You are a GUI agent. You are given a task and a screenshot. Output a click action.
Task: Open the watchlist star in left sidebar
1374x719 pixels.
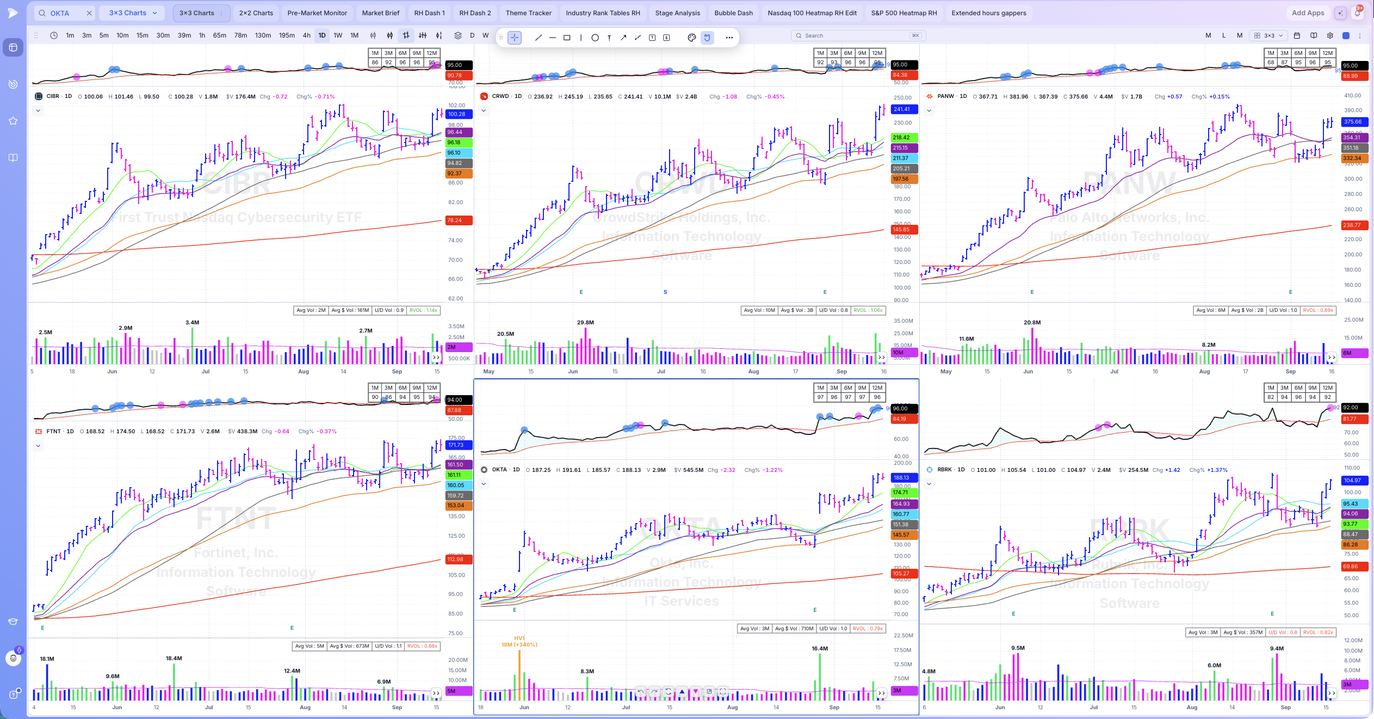pos(13,121)
